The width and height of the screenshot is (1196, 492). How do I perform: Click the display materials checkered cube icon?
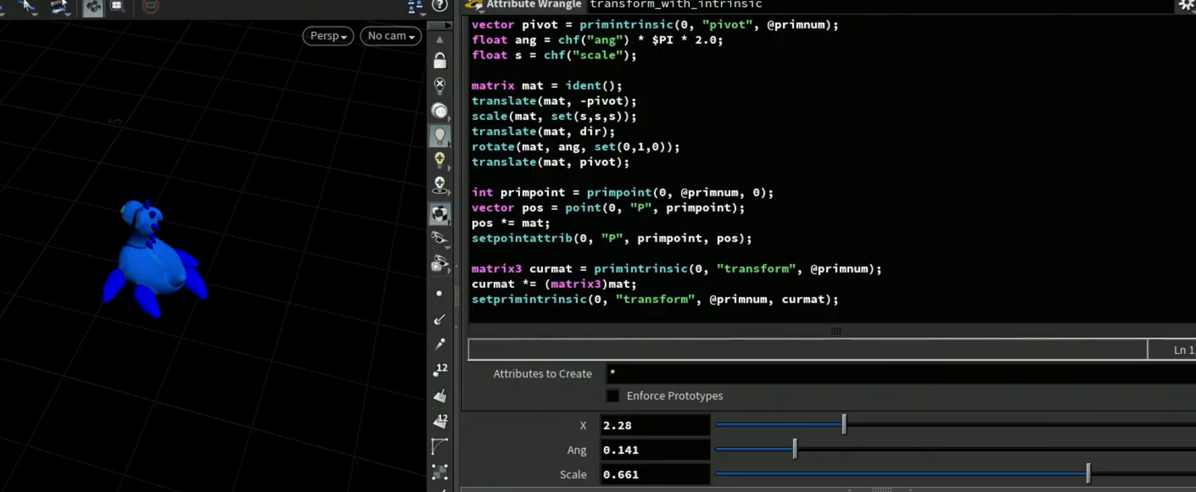coord(440,214)
